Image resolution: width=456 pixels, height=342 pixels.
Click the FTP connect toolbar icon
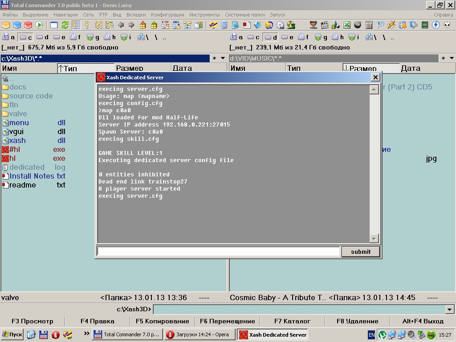pyautogui.click(x=165, y=25)
